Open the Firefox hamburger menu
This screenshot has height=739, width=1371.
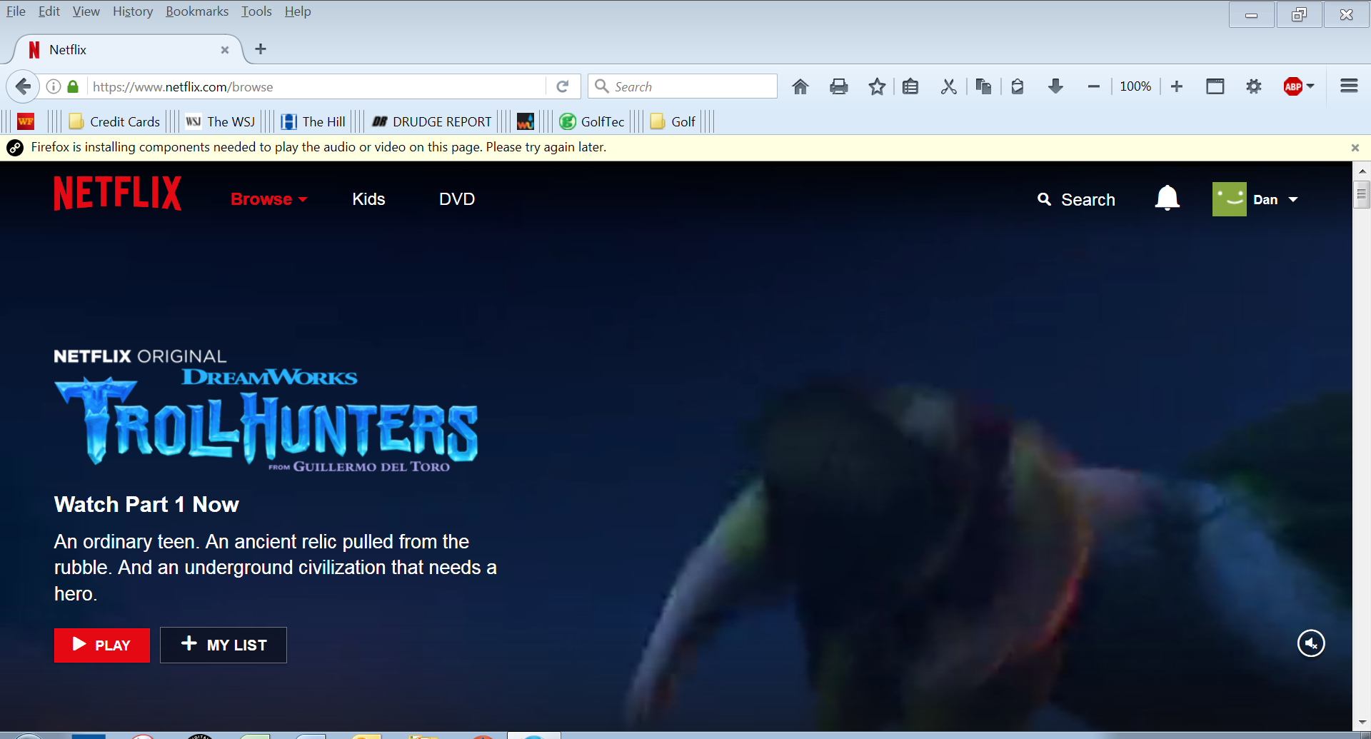[1349, 86]
